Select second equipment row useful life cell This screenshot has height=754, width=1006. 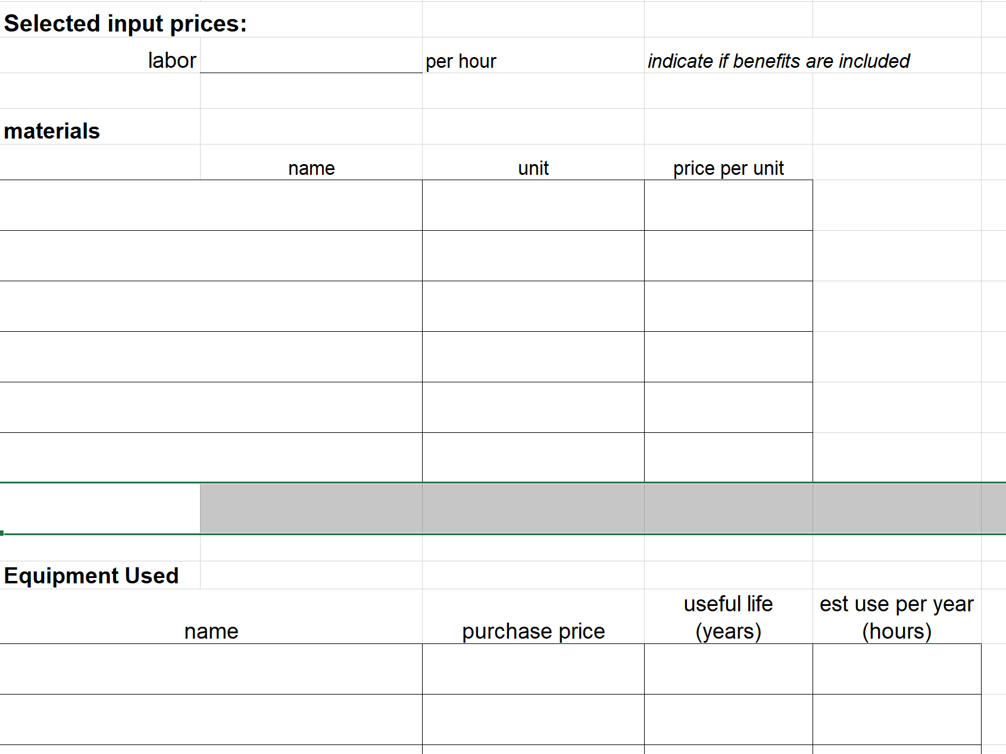pos(729,720)
